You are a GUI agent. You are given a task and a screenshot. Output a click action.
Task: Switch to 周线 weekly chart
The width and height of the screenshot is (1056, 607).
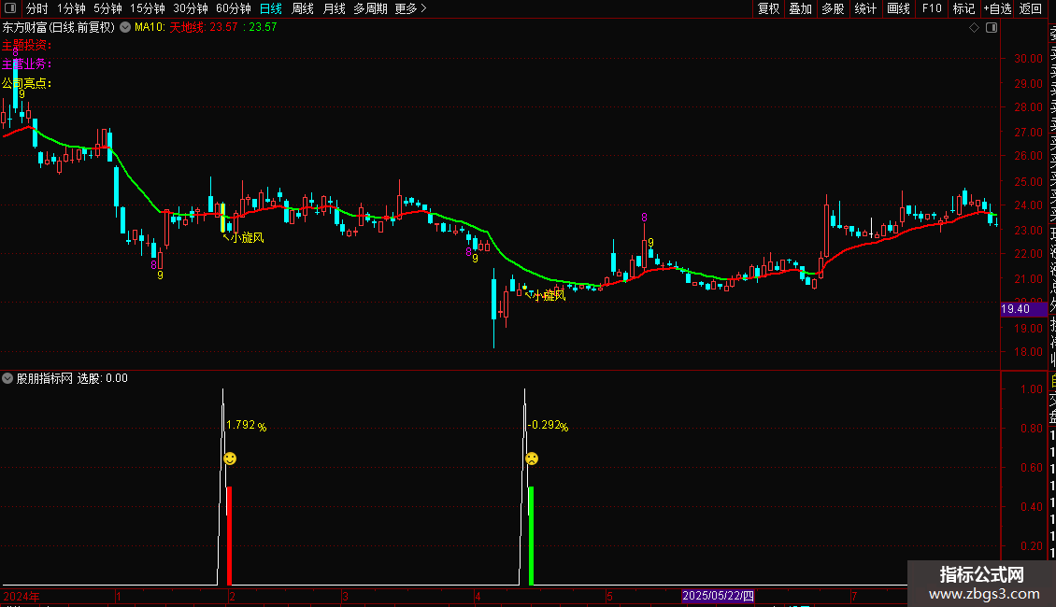click(x=303, y=8)
